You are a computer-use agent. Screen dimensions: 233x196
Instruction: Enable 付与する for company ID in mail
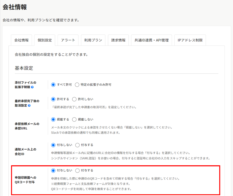point(77,145)
